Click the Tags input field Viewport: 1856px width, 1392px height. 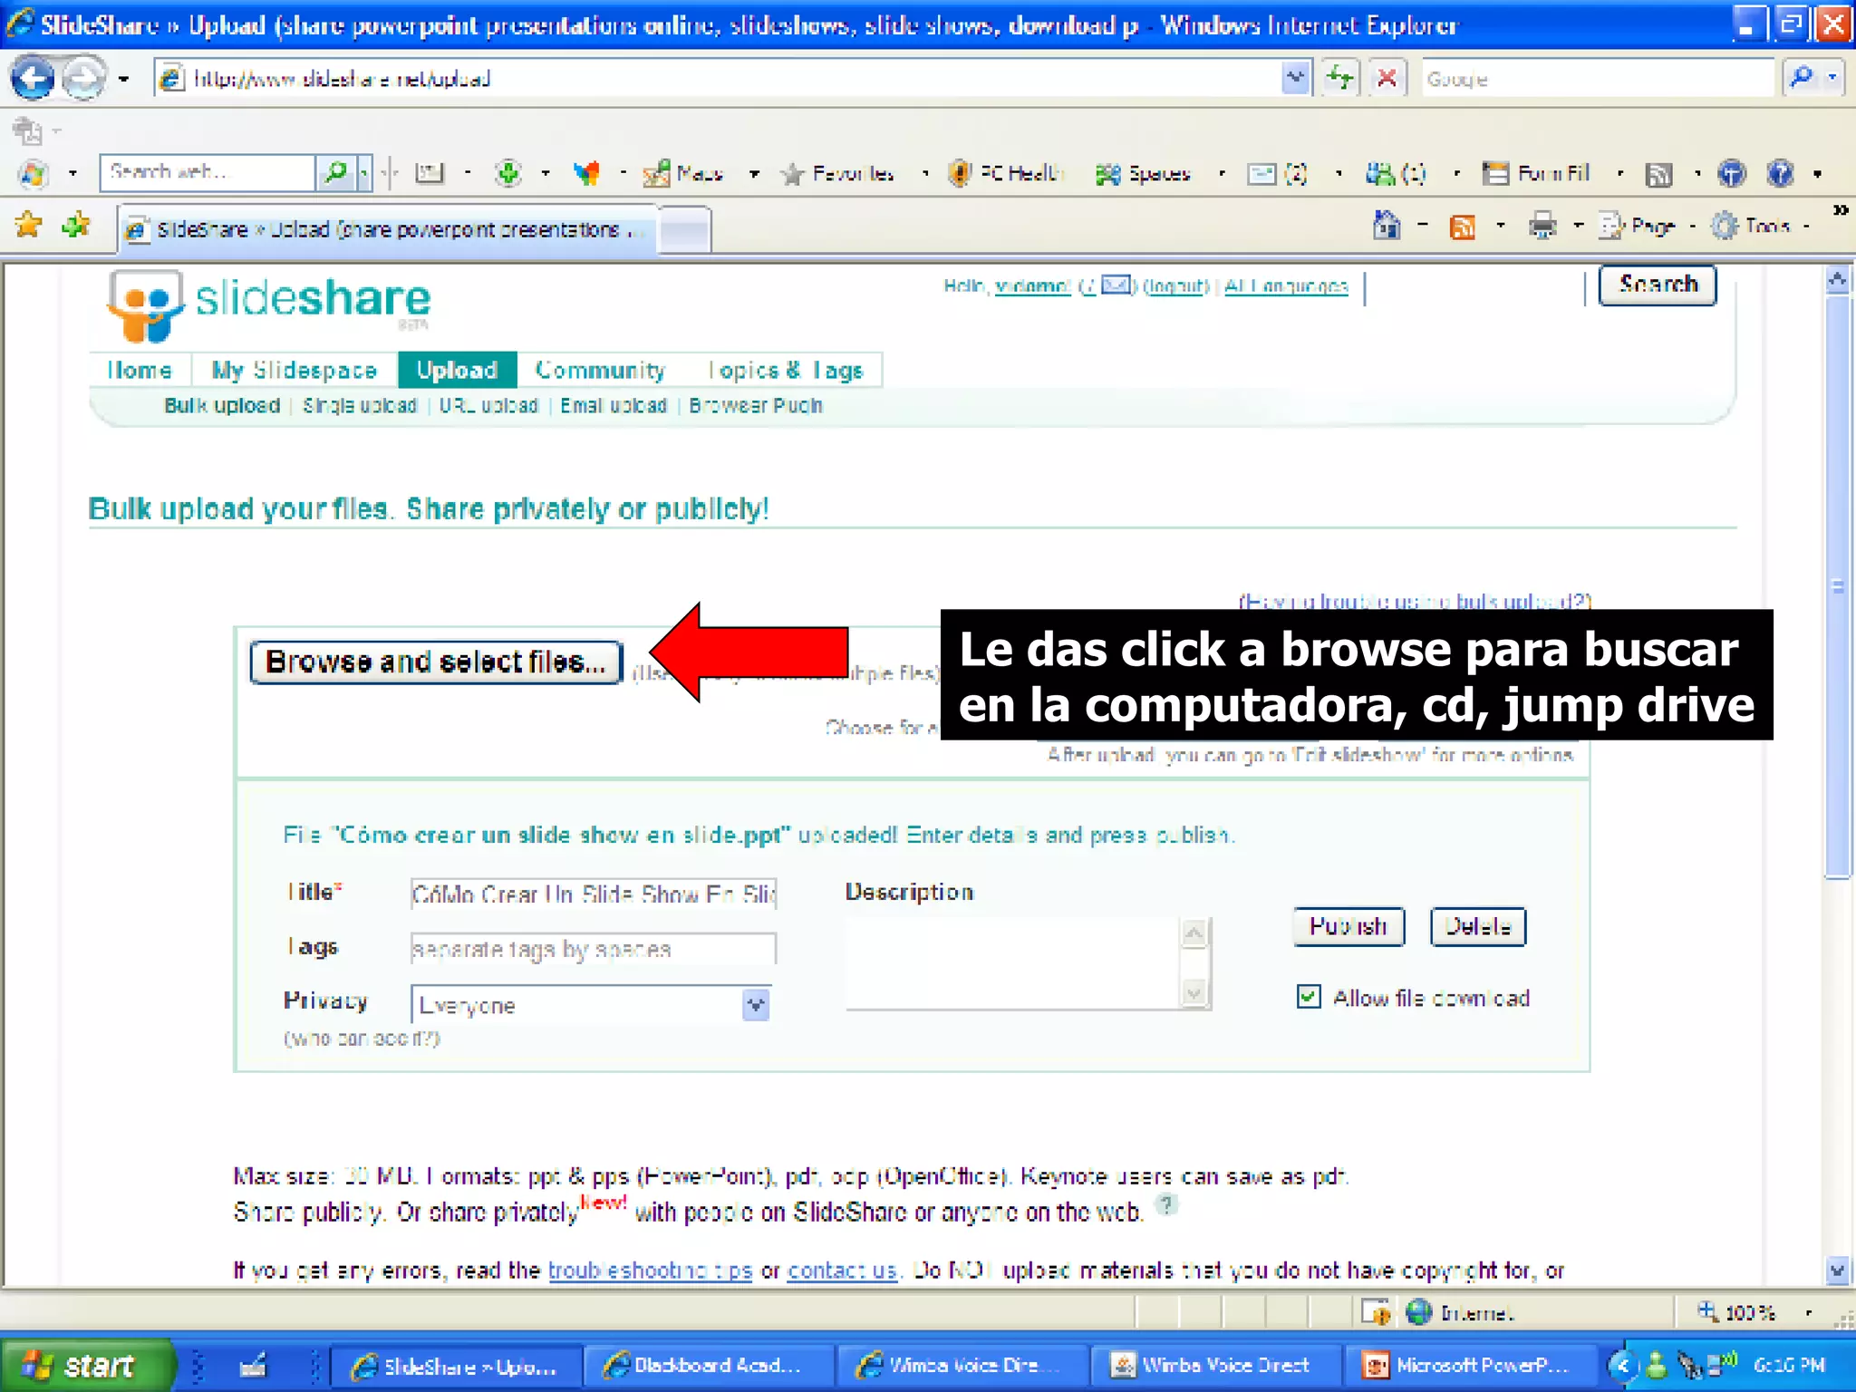pos(594,949)
